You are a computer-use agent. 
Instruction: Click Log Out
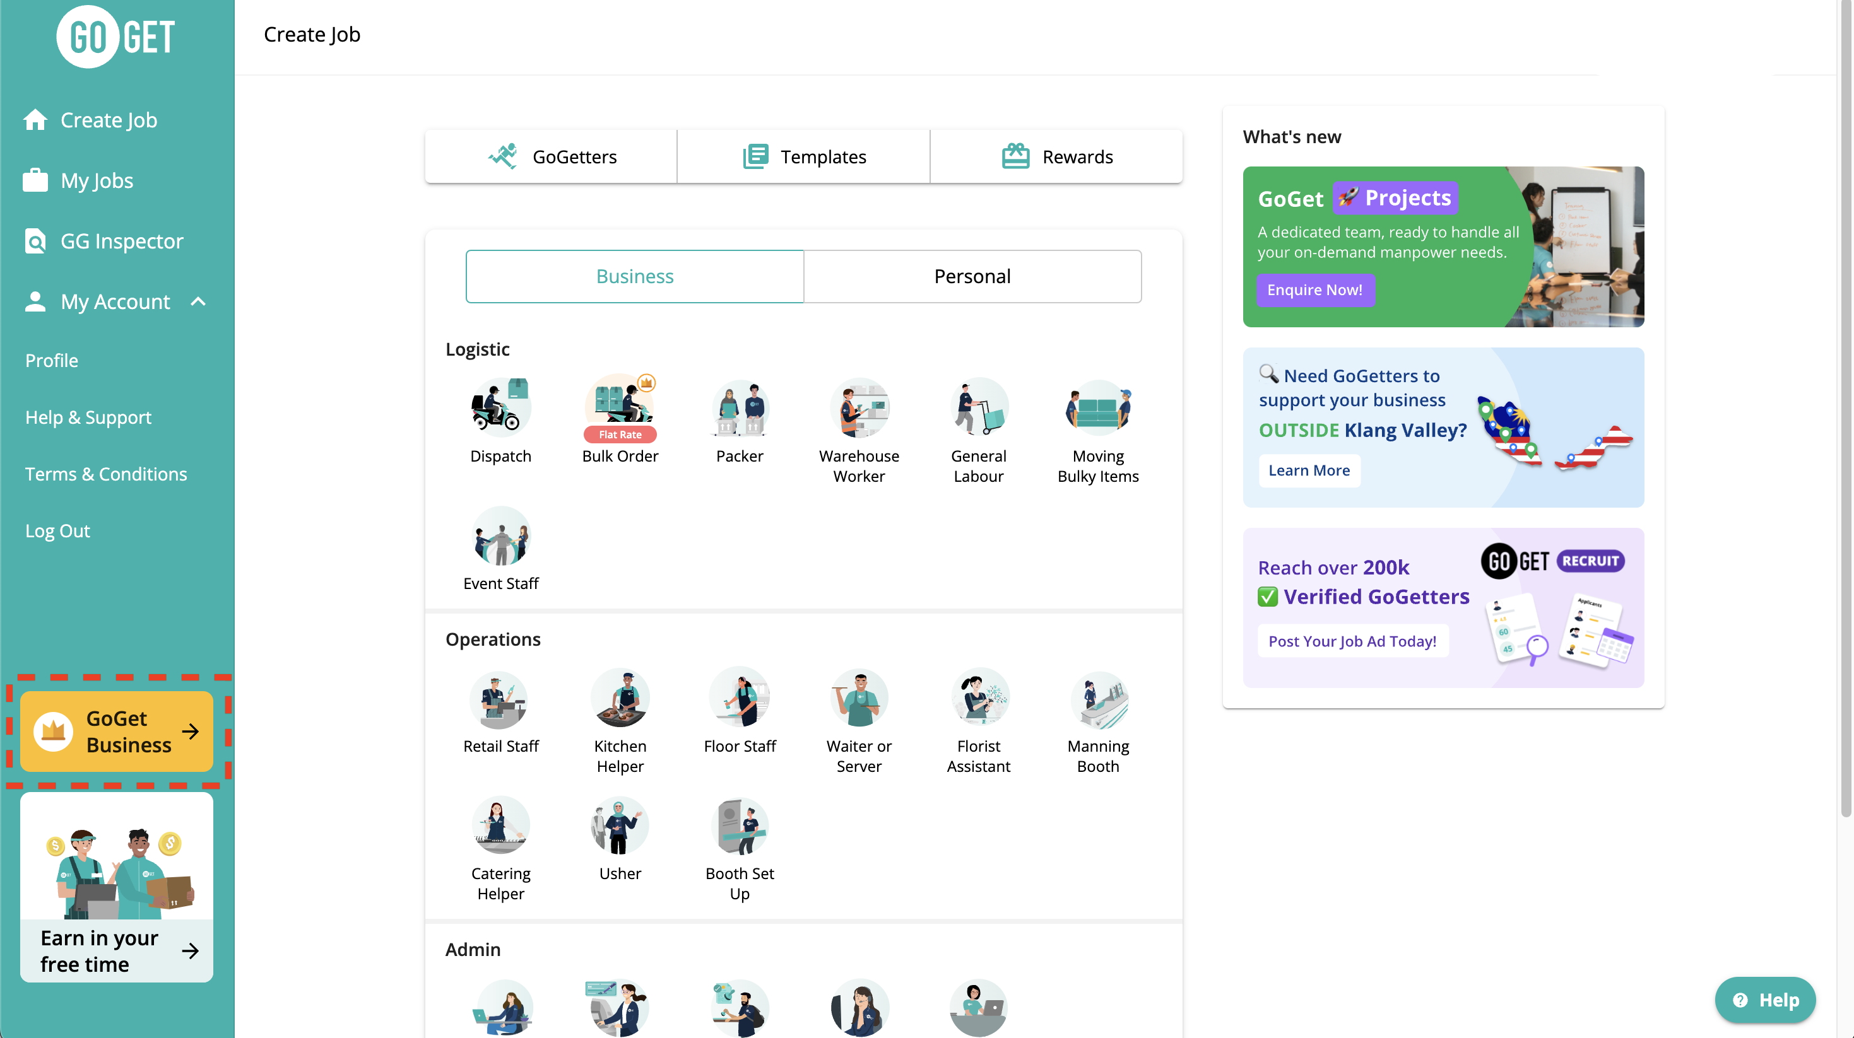click(57, 531)
